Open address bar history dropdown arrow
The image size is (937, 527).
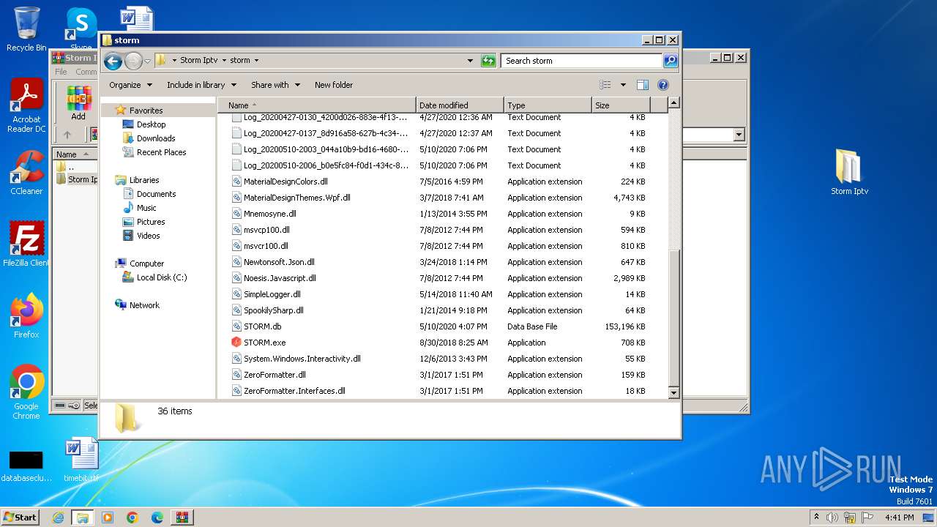[470, 61]
